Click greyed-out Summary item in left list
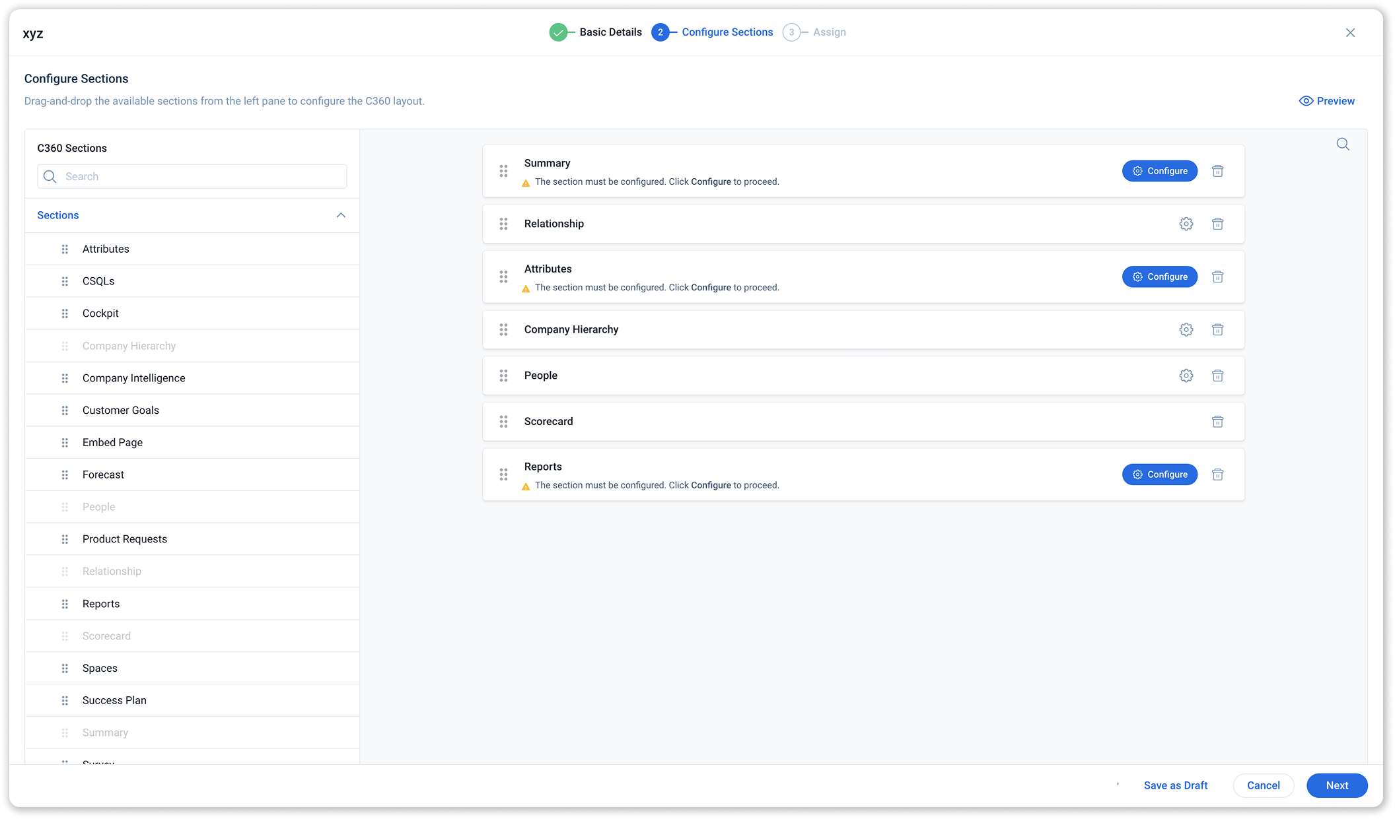 coord(192,733)
